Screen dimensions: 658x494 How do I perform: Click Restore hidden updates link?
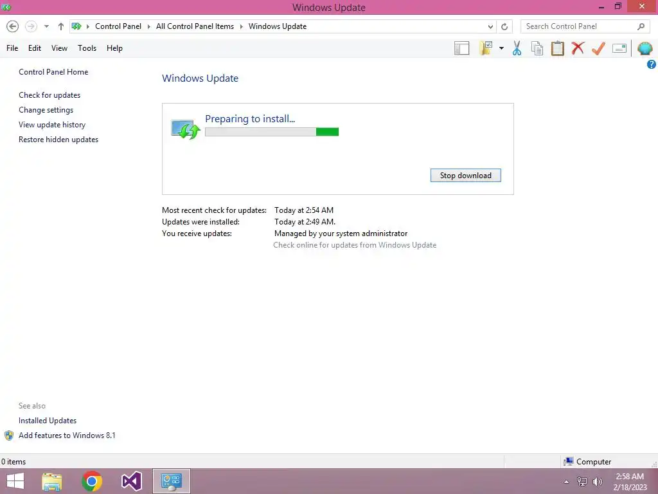(x=58, y=140)
